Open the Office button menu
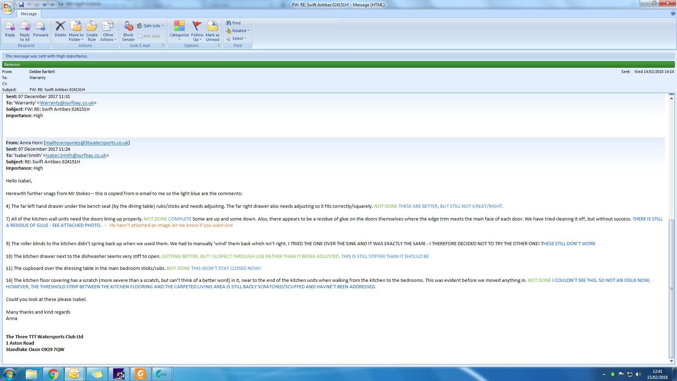The image size is (677, 381). click(x=8, y=7)
